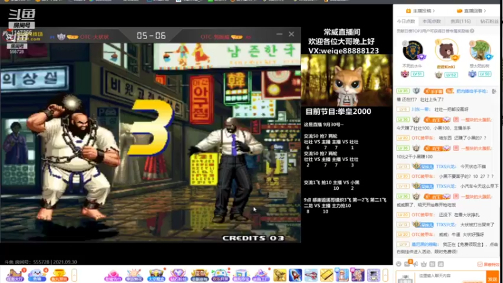Screen dimensions: 503x283
Task: Open the 水晶工厂 crystal icon
Action: coord(261,275)
